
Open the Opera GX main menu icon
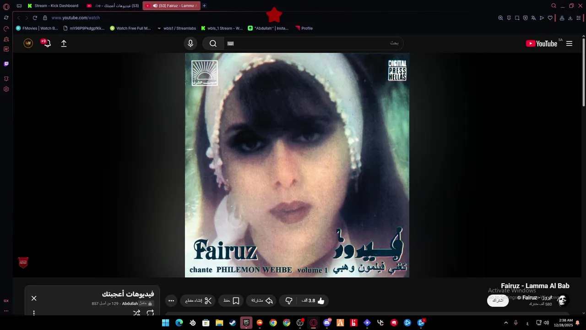point(6,6)
